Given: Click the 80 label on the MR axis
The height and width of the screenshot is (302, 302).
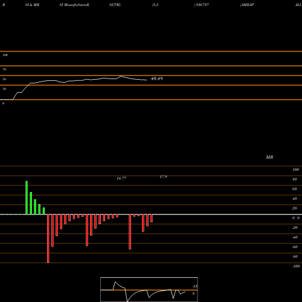Looking at the screenshot, I should point(295,179).
